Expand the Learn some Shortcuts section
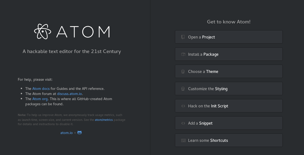The image size is (304, 155). click(229, 140)
